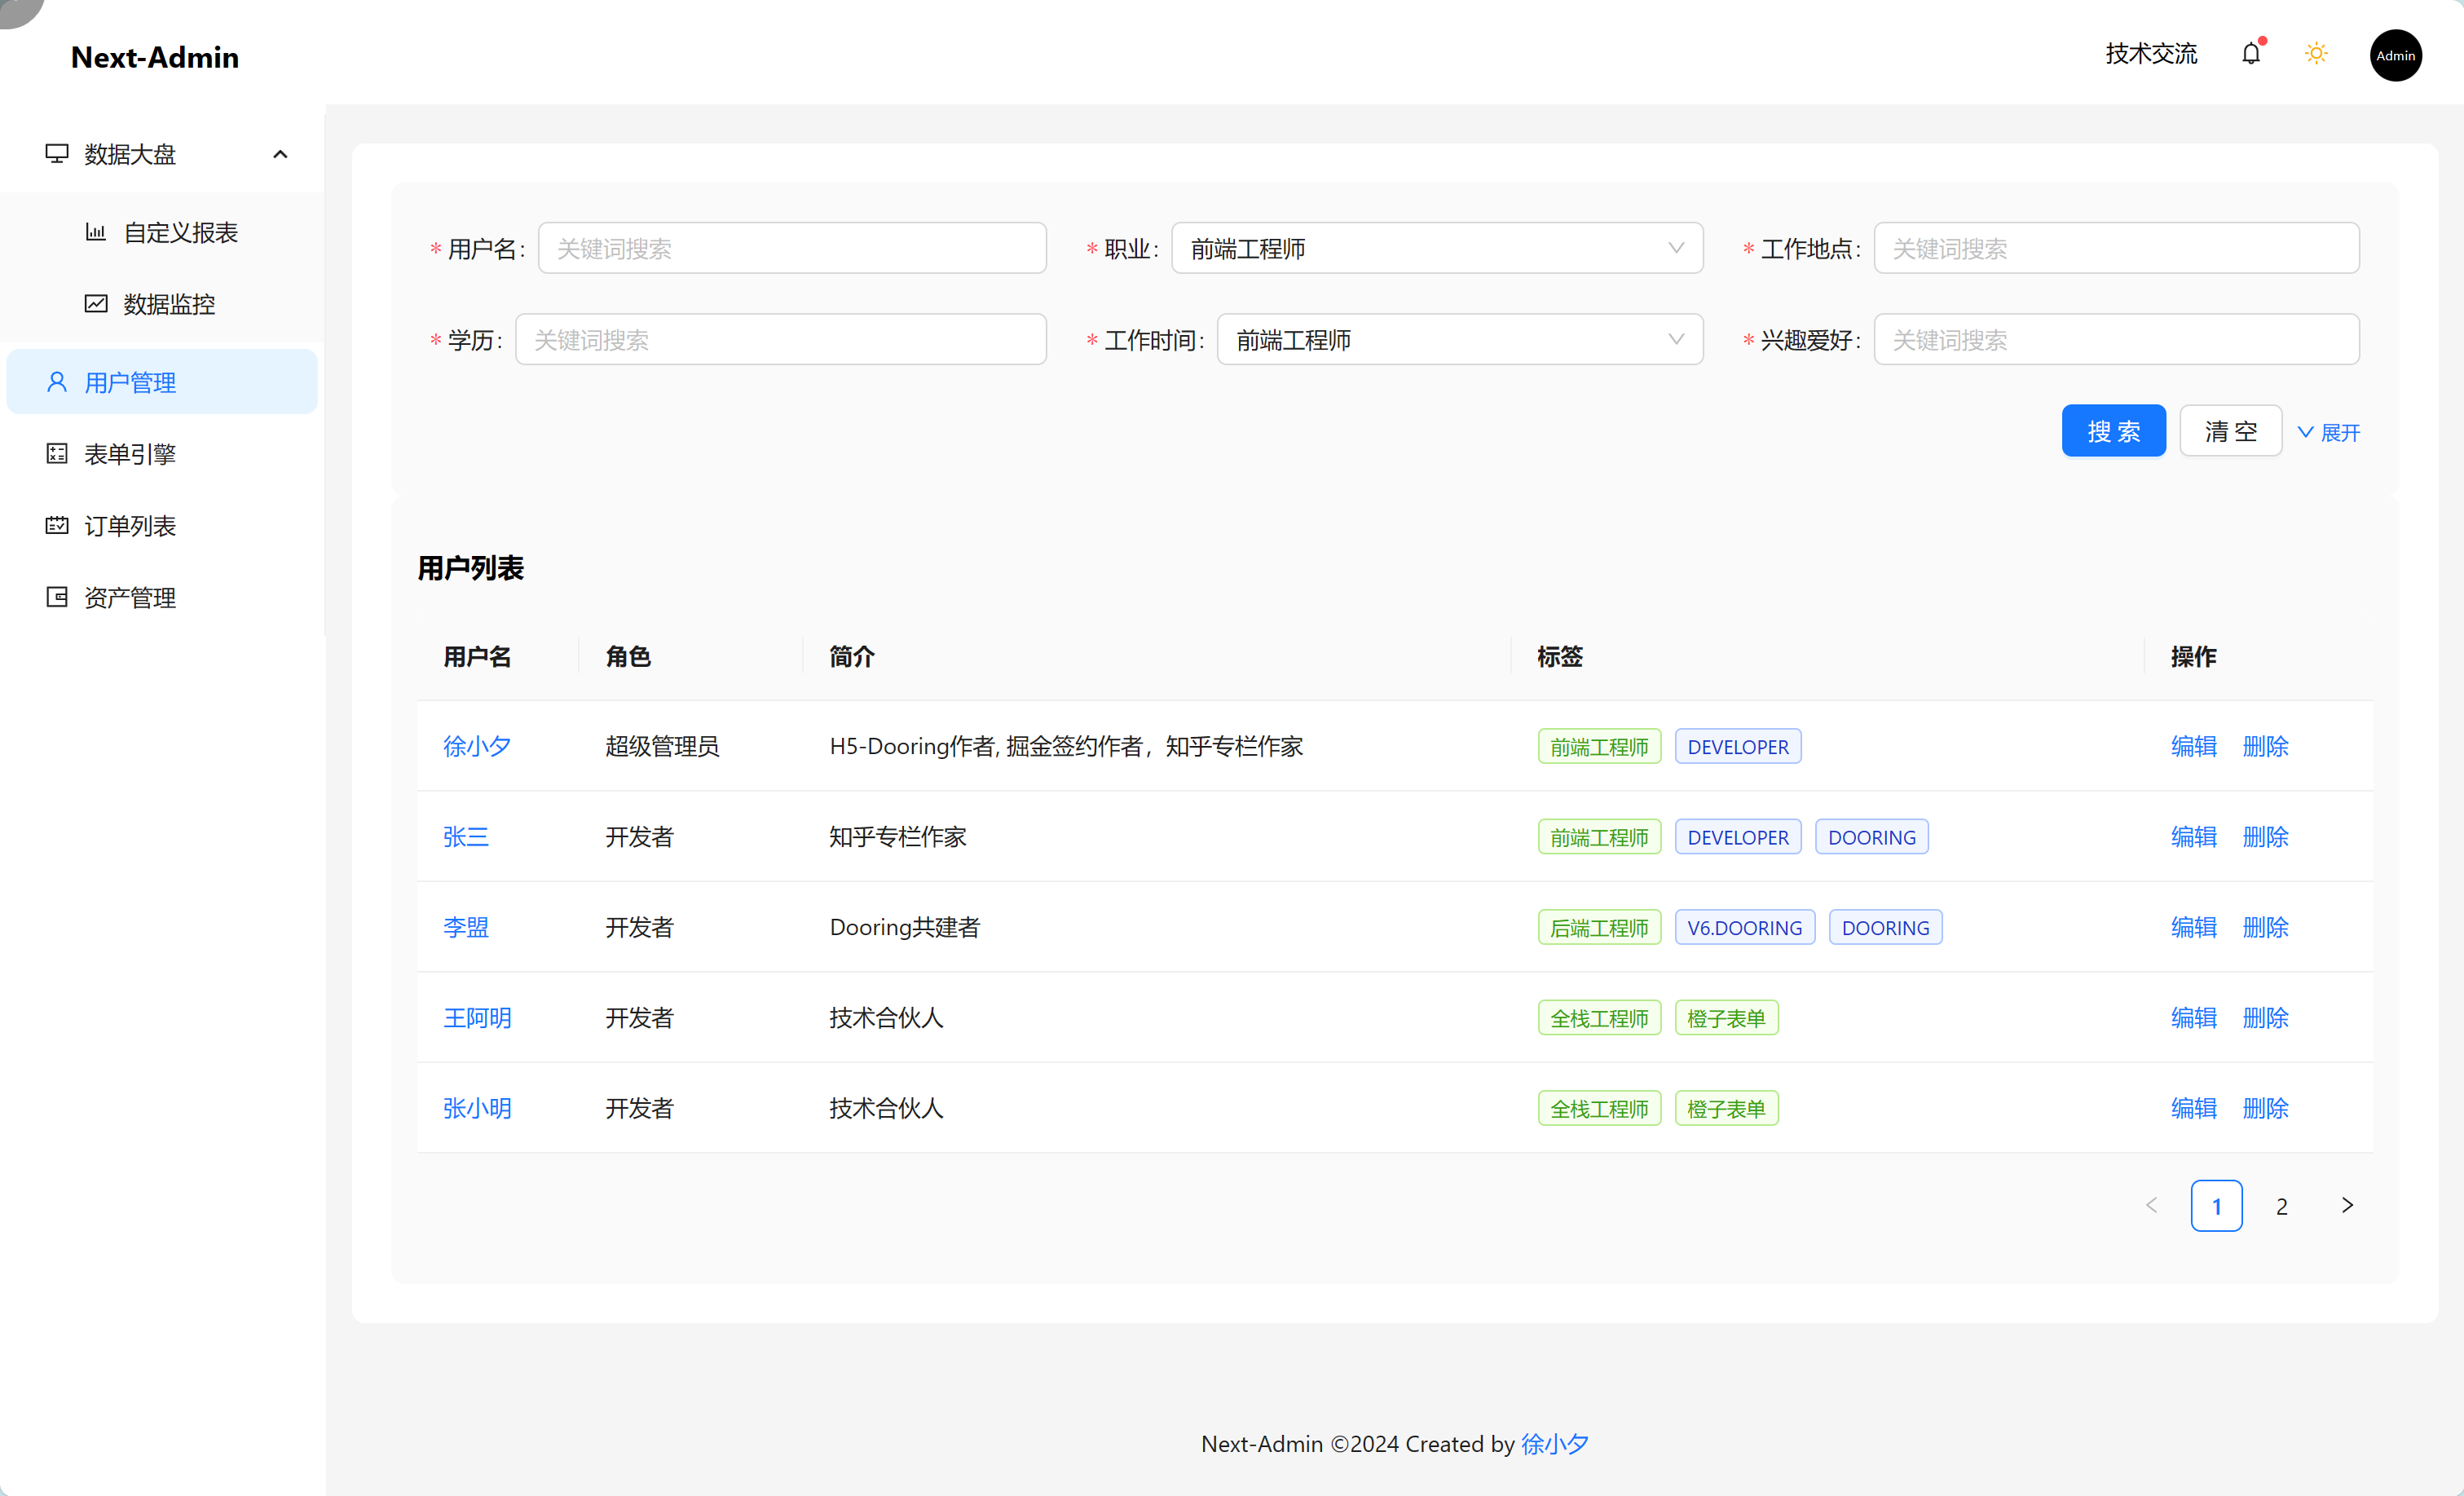
Task: Go to page 2 of user list
Action: click(x=2281, y=1206)
